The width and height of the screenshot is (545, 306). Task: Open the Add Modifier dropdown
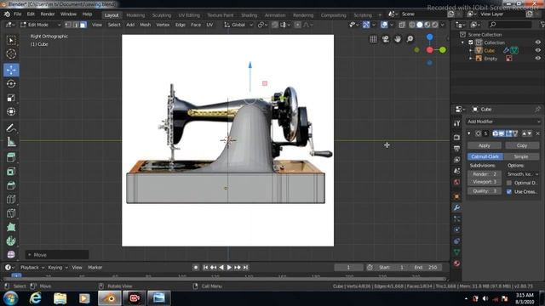pyautogui.click(x=503, y=122)
